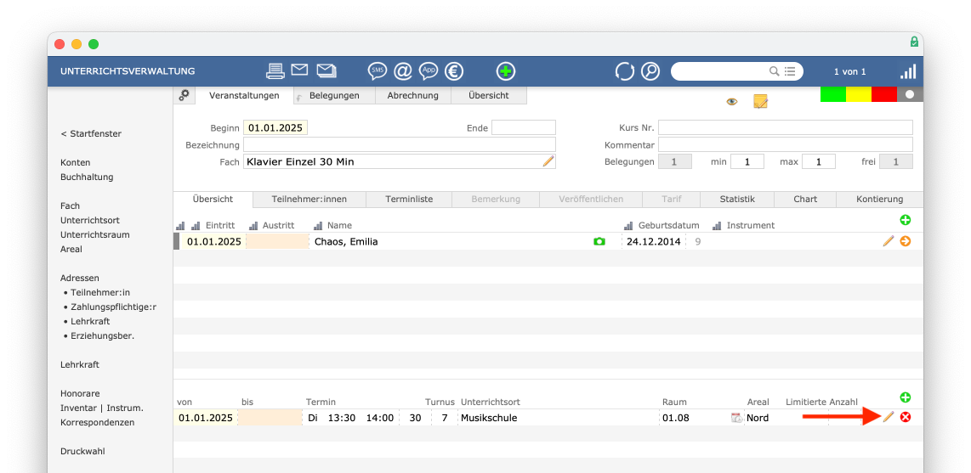Switch to the Belegungen tab
The width and height of the screenshot is (971, 473).
click(334, 95)
